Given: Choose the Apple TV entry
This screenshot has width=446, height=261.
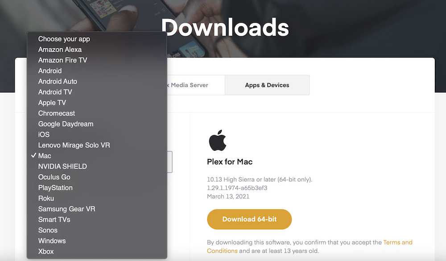Looking at the screenshot, I should pos(97,103).
